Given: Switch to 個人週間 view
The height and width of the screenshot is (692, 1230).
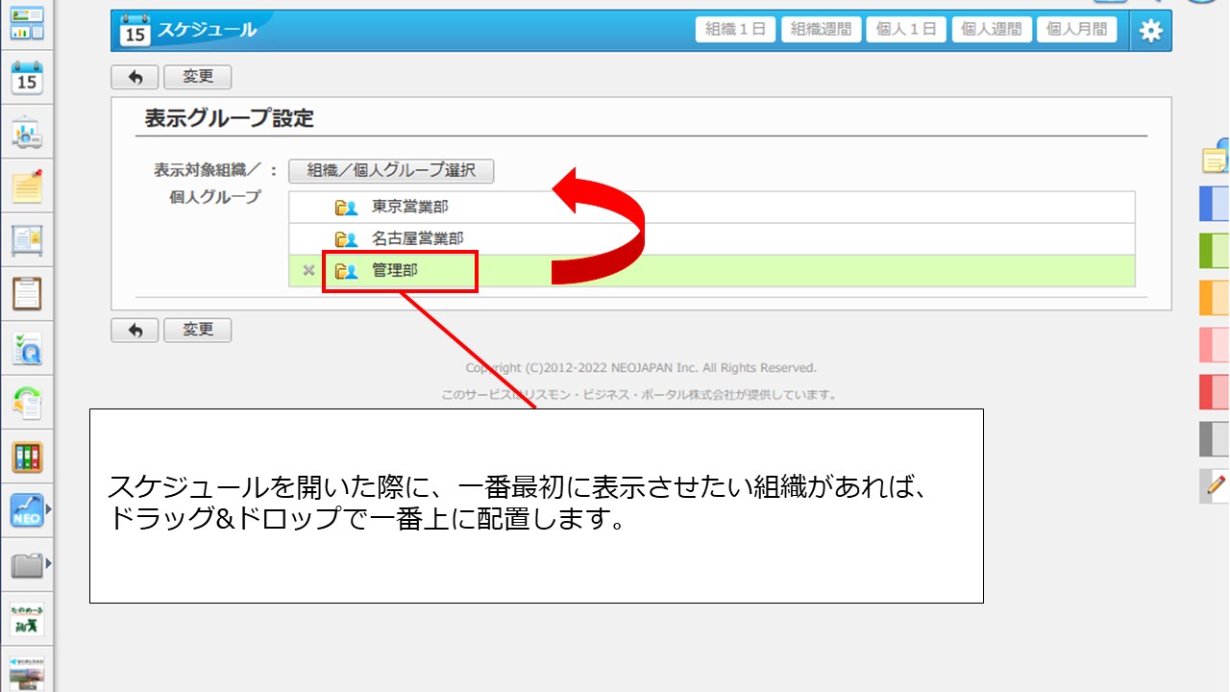Looking at the screenshot, I should coord(993,30).
